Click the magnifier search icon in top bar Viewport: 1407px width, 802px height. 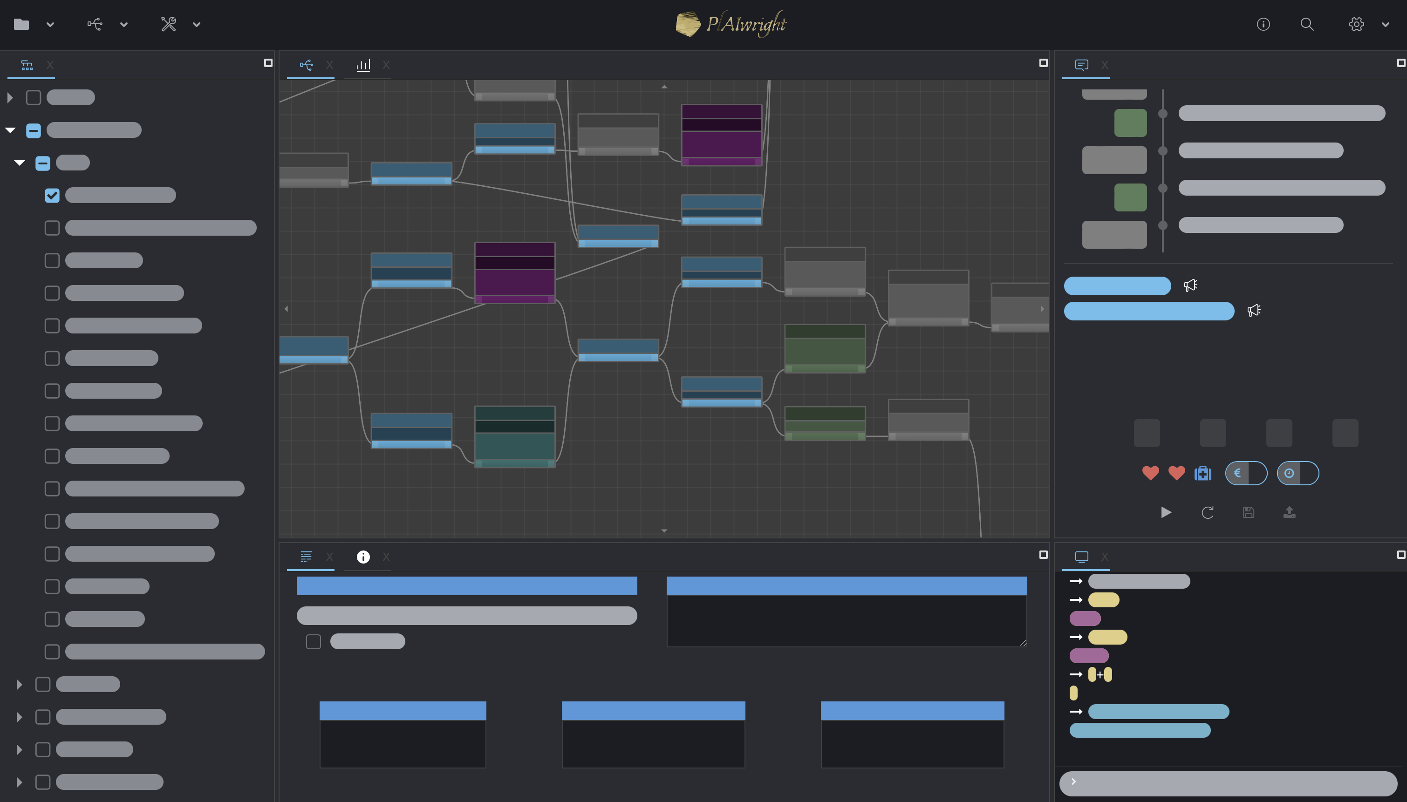pos(1307,24)
